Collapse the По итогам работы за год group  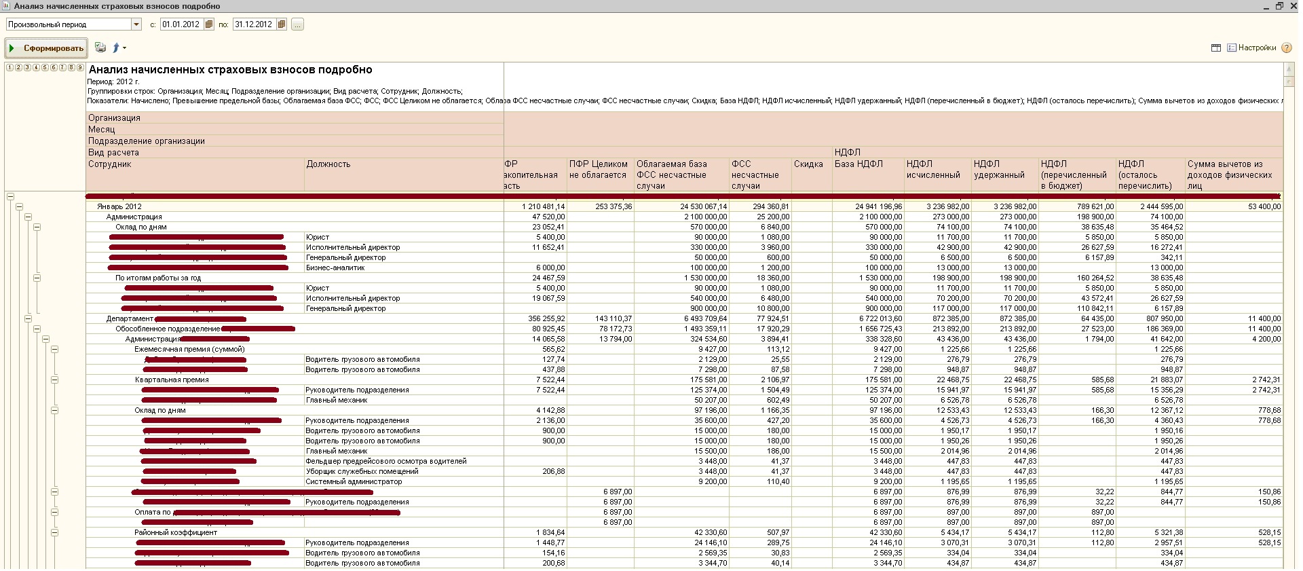tap(37, 278)
